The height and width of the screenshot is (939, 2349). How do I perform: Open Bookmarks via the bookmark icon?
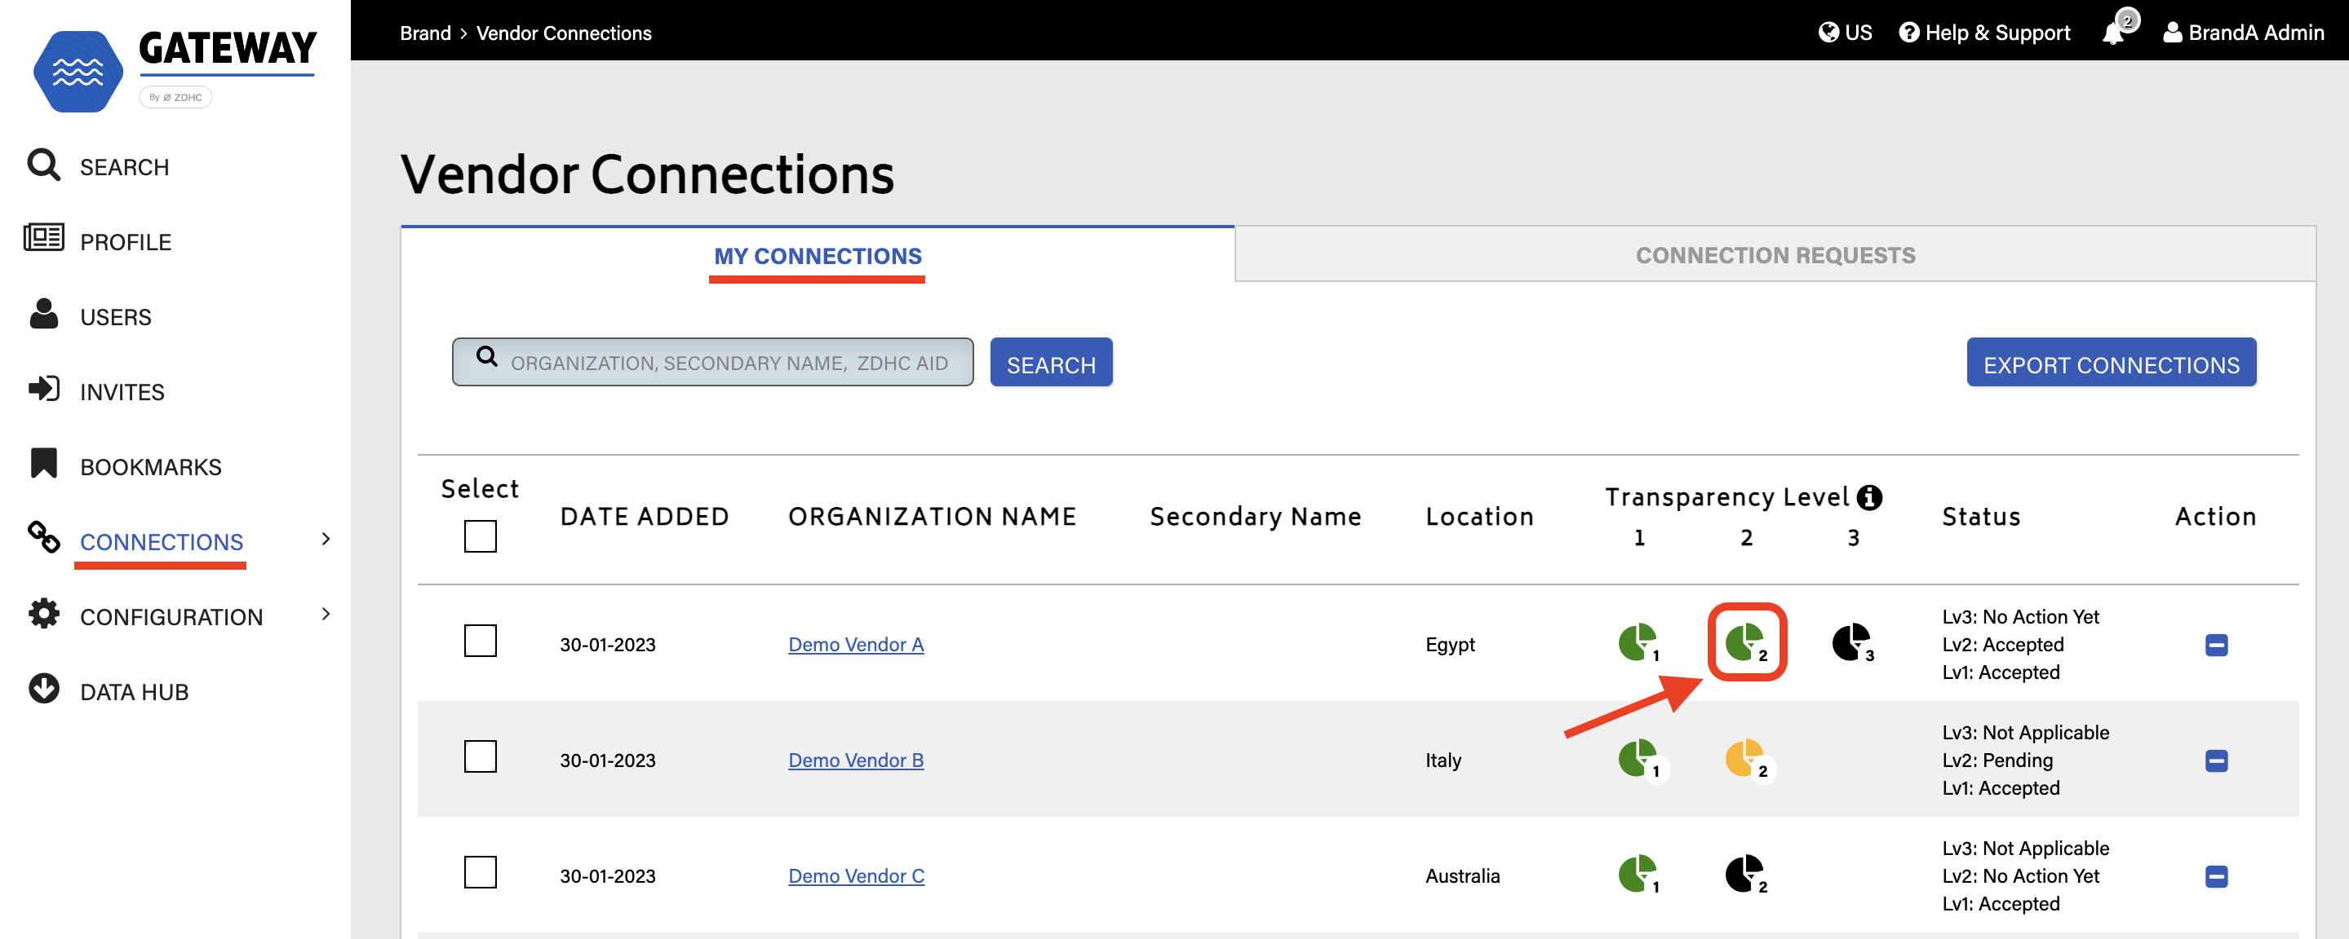[x=43, y=463]
